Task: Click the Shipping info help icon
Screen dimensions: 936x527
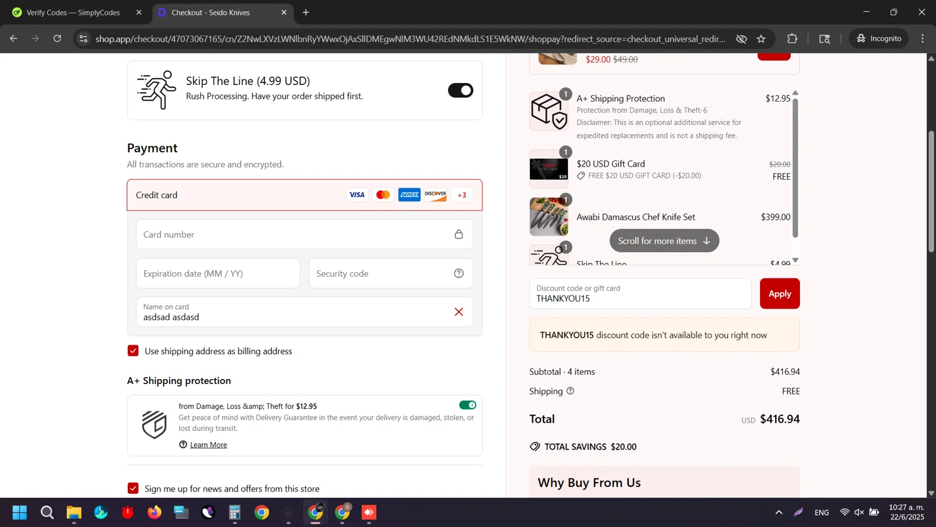Action: [570, 391]
